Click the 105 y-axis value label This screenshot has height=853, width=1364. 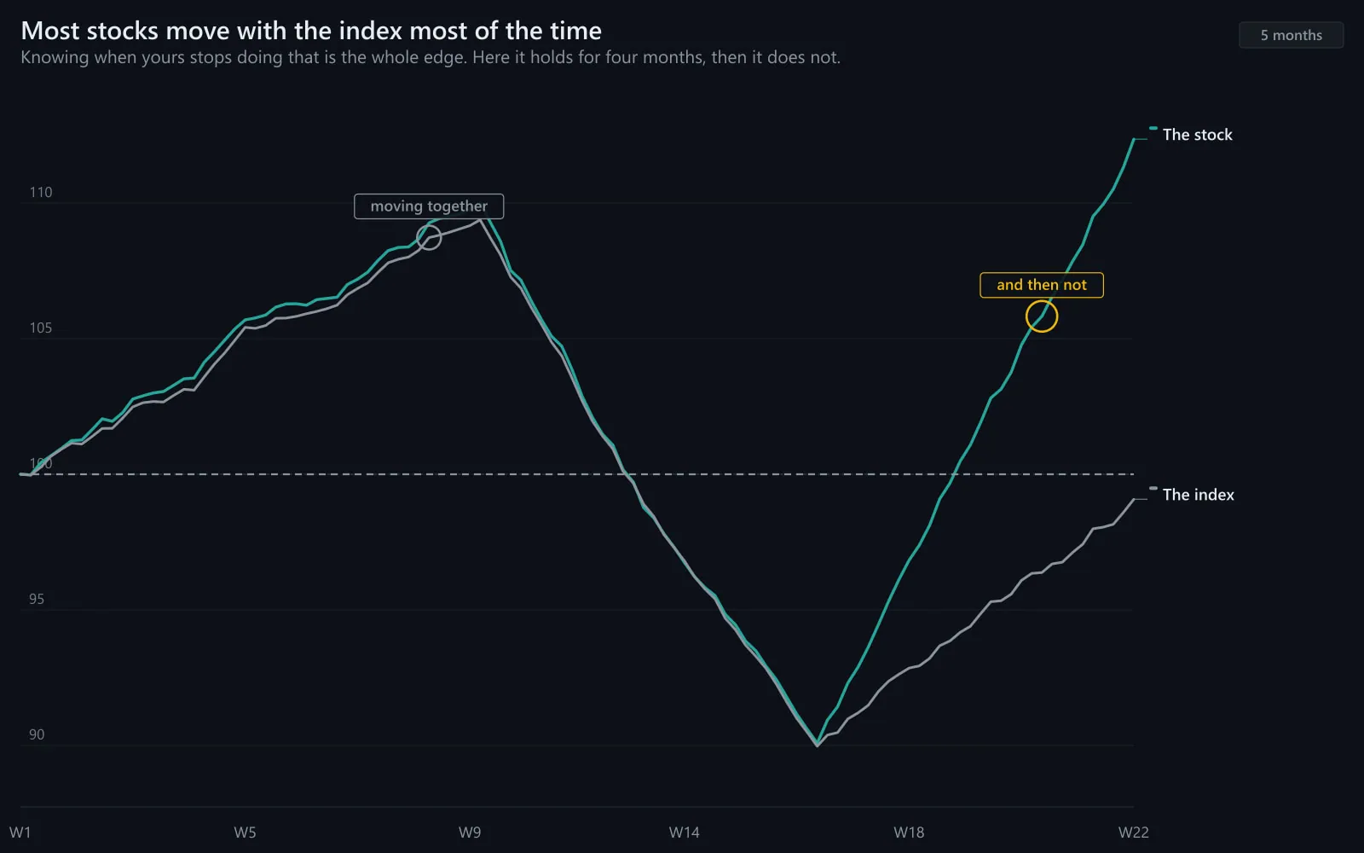(41, 328)
